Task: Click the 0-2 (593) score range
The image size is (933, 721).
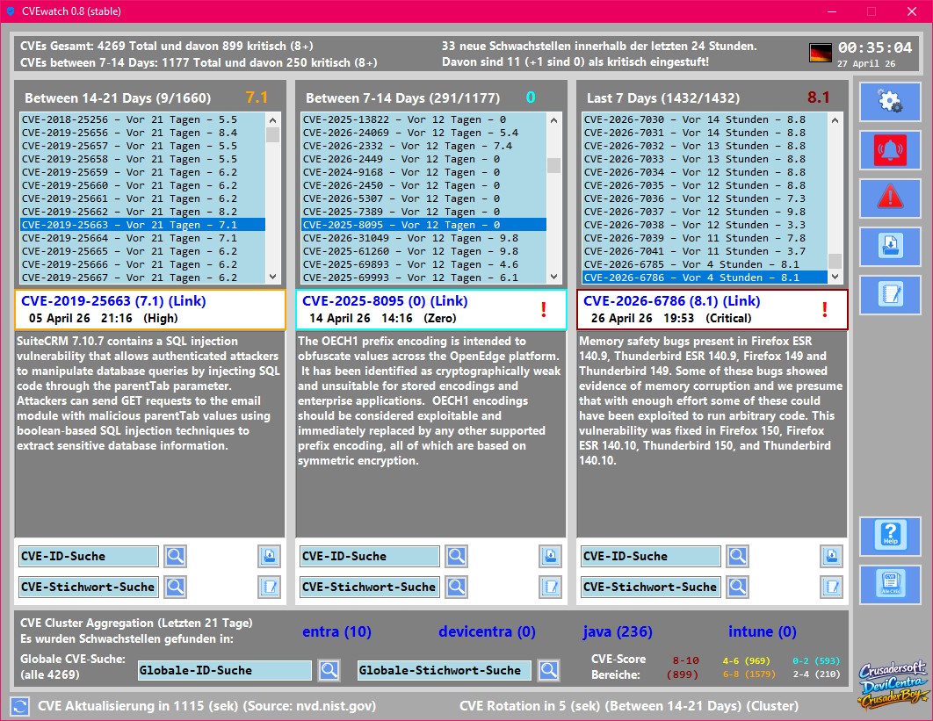Action: click(x=816, y=661)
